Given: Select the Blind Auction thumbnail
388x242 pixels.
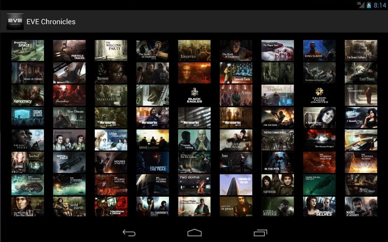Looking at the screenshot, I should (x=153, y=140).
